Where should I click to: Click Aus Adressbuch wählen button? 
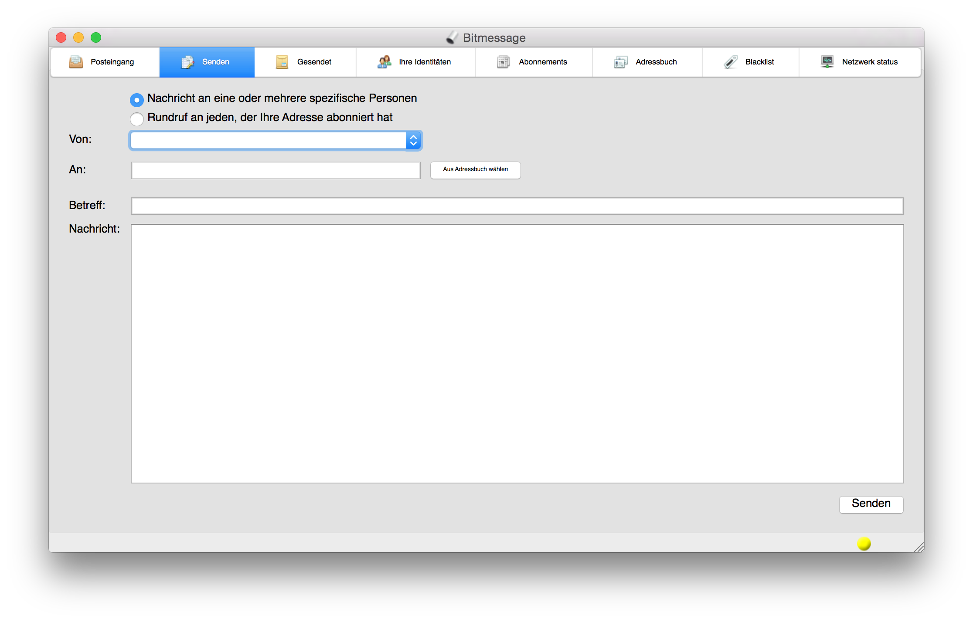(x=475, y=169)
